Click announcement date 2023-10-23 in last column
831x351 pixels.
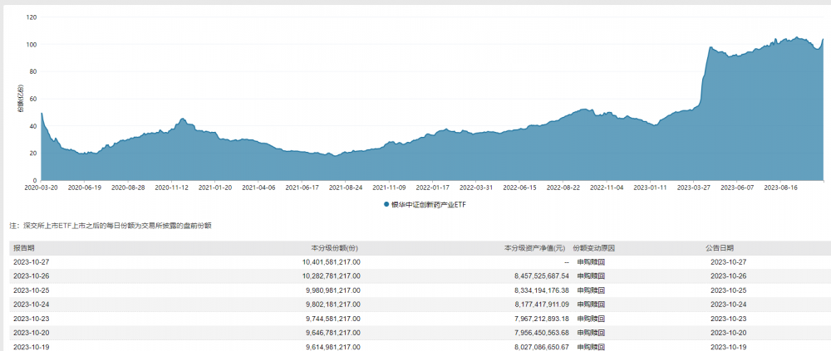(729, 318)
